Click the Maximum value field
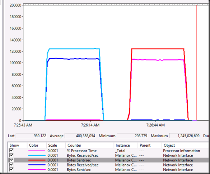 tap(185, 136)
